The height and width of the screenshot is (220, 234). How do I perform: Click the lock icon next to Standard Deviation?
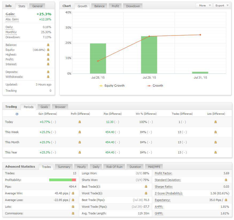coord(226,180)
